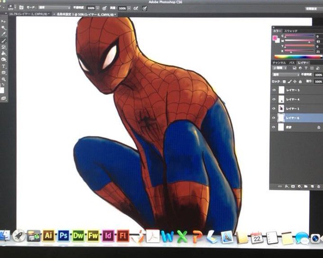323x258 pixels.
Task: Select the Type (T) tool
Action: (3, 66)
